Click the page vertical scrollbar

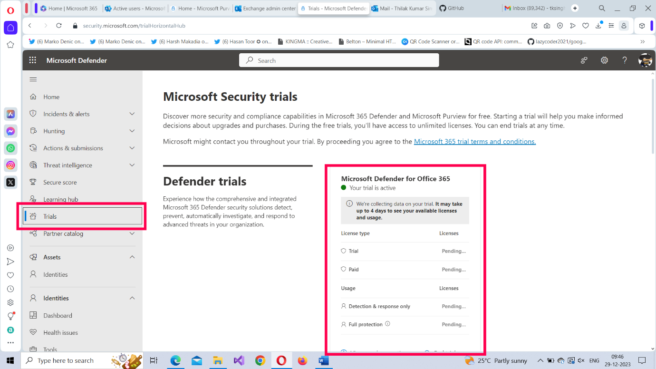pyautogui.click(x=653, y=116)
